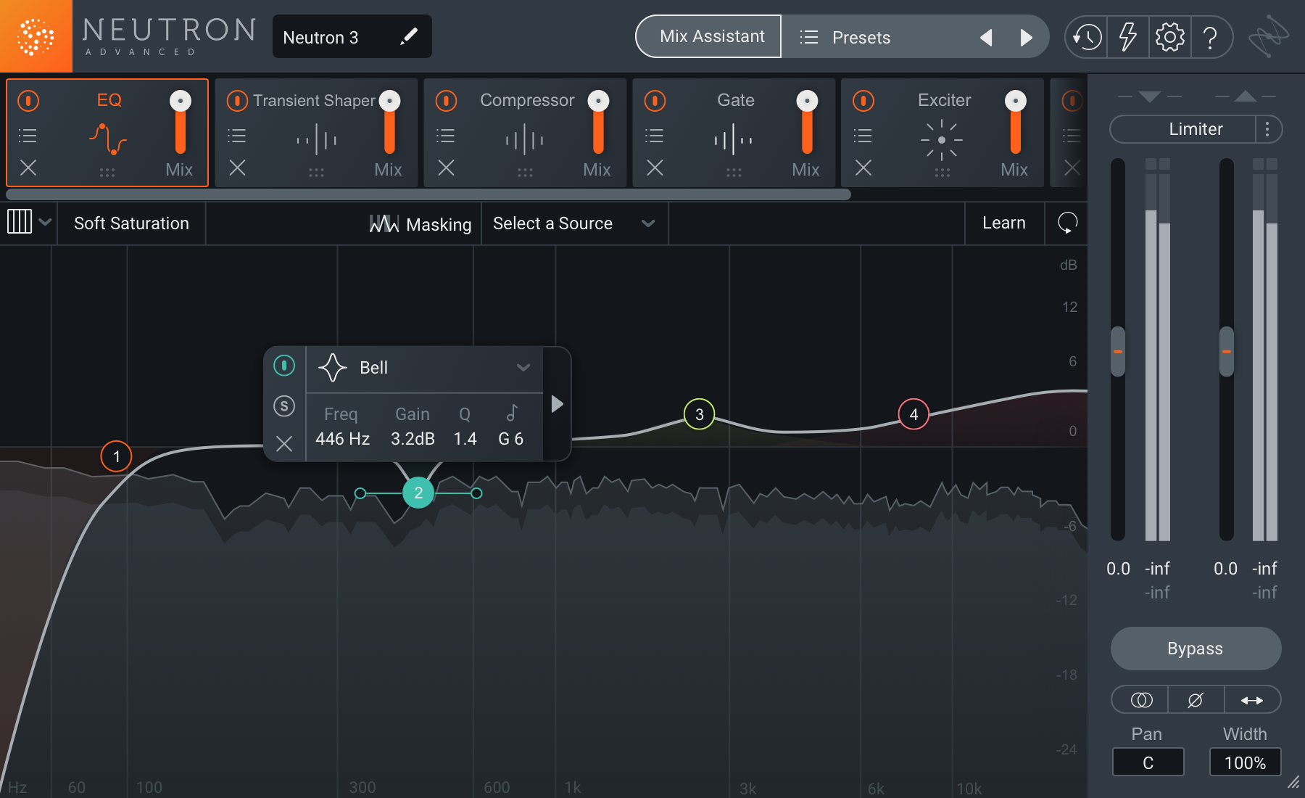Click the invert phase icon

coord(1196,700)
